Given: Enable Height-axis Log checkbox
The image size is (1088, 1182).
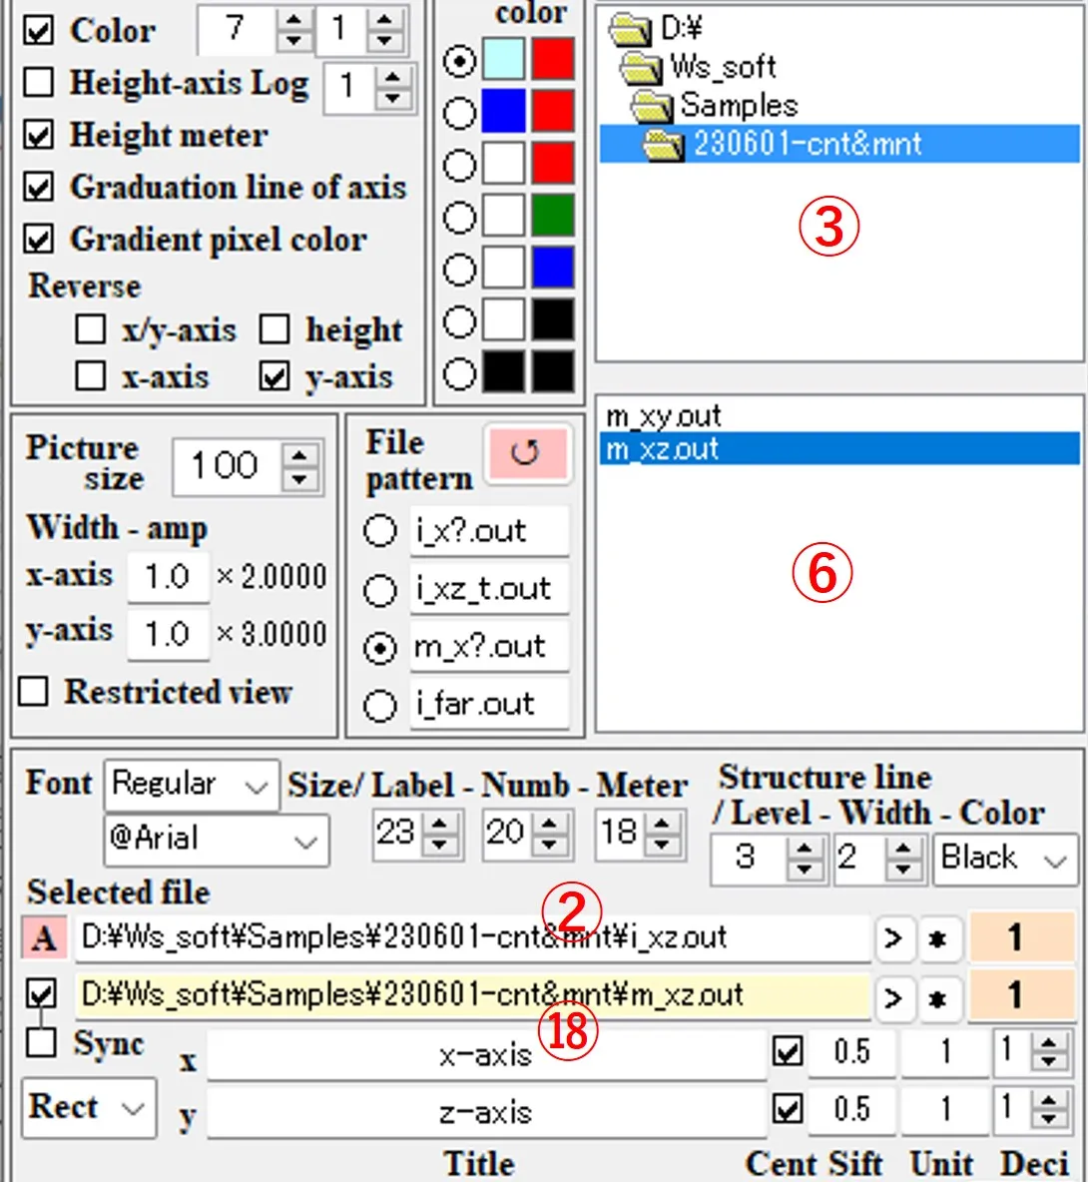Looking at the screenshot, I should [x=38, y=82].
